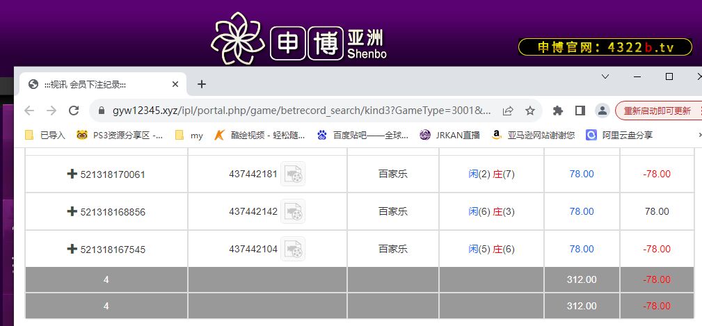Click order number 521318170061
The height and width of the screenshot is (326, 702).
(113, 174)
